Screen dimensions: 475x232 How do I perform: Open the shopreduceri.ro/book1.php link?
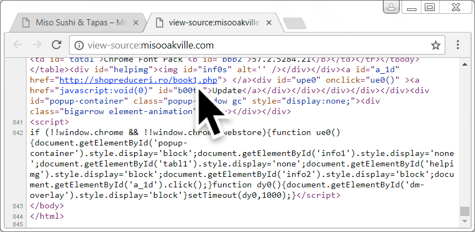(x=139, y=80)
